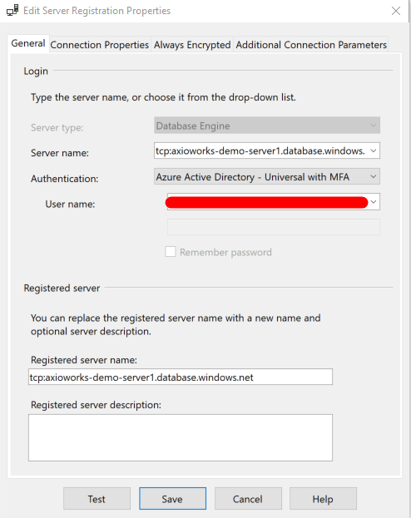Open Help for this dialog
Image resolution: width=411 pixels, height=518 pixels.
coord(323,499)
